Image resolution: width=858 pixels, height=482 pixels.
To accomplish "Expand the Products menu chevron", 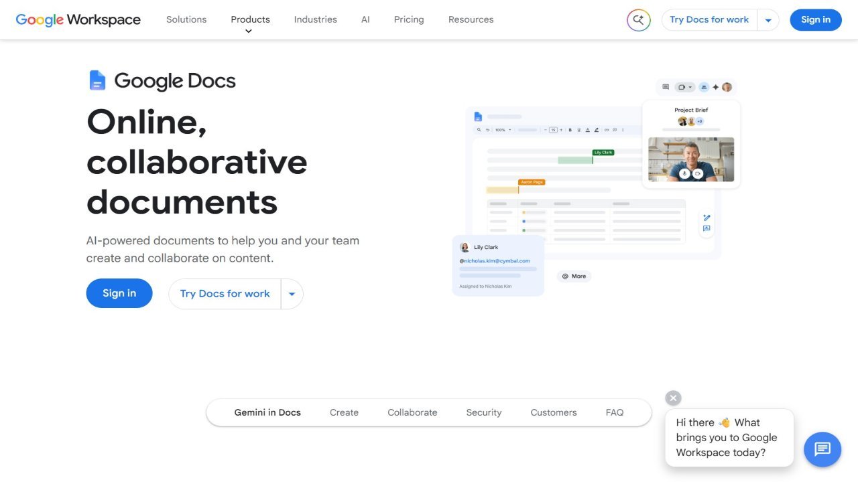I will point(249,31).
